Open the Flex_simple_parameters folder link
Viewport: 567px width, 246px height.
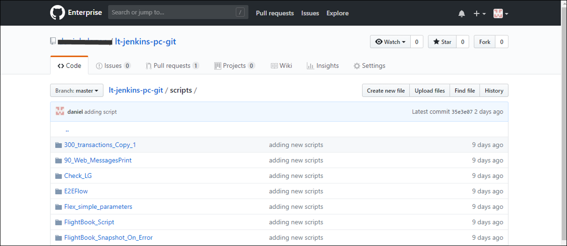[98, 207]
